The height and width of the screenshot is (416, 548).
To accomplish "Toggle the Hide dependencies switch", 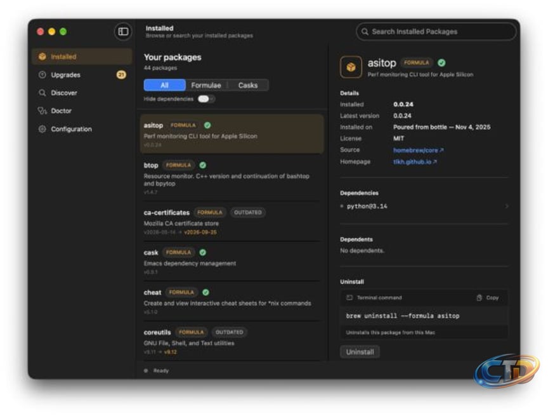I will (x=206, y=99).
